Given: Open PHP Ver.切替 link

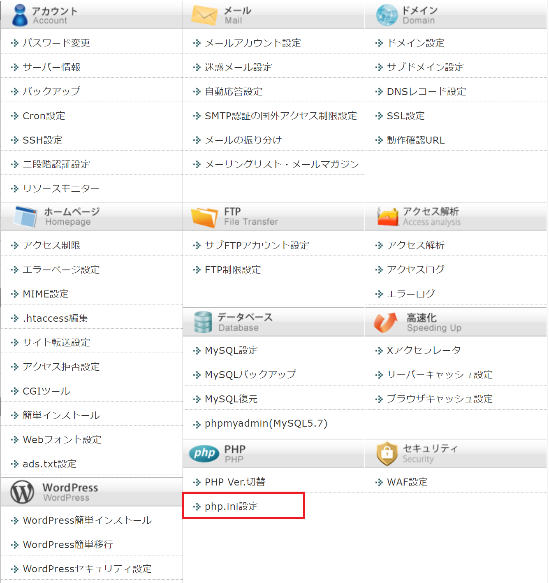Looking at the screenshot, I should coord(235,482).
